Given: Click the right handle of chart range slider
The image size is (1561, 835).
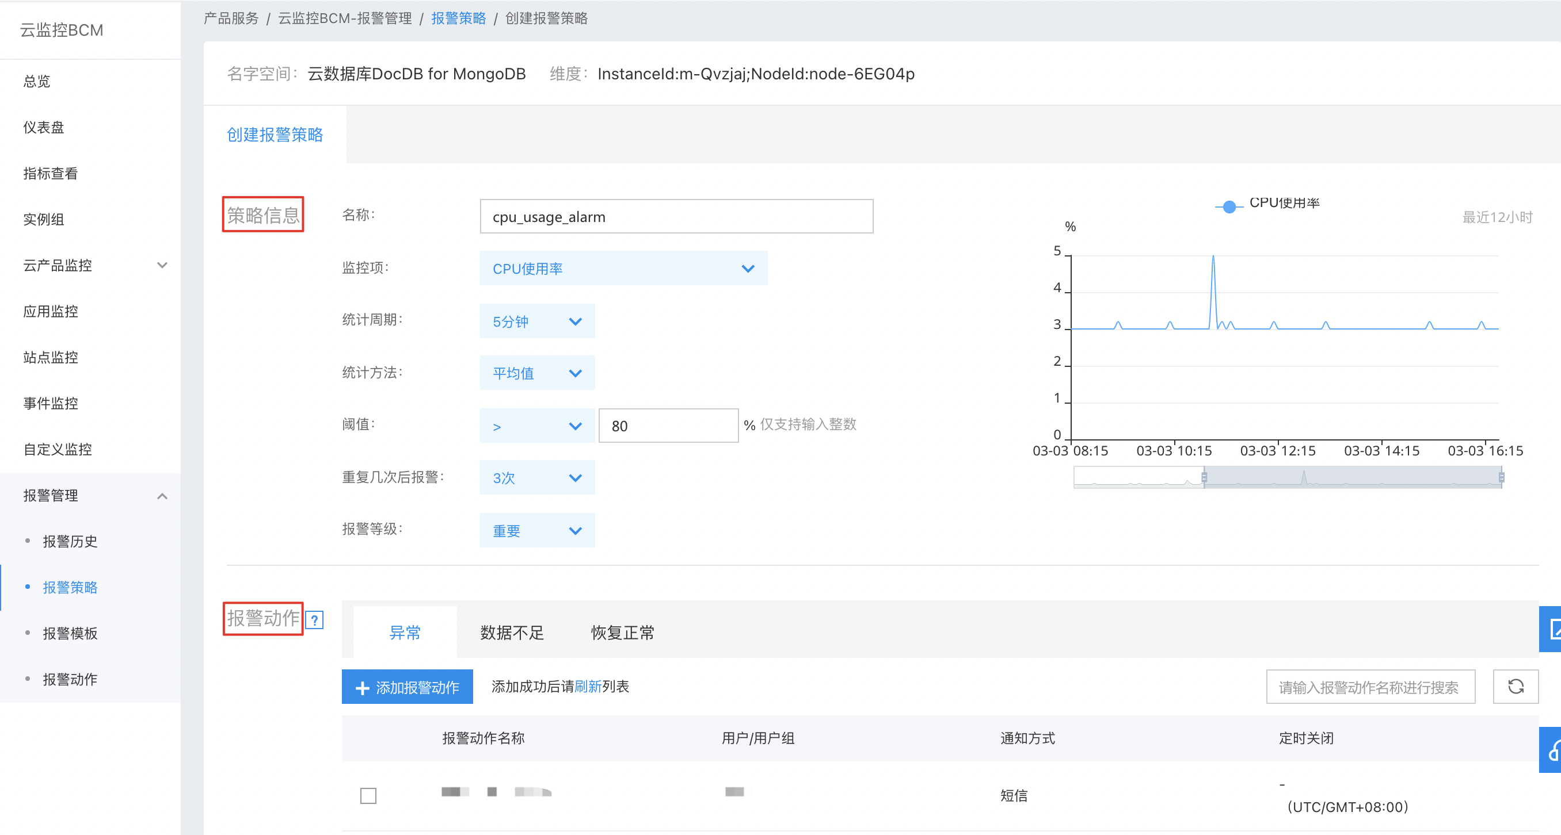Looking at the screenshot, I should (x=1502, y=478).
